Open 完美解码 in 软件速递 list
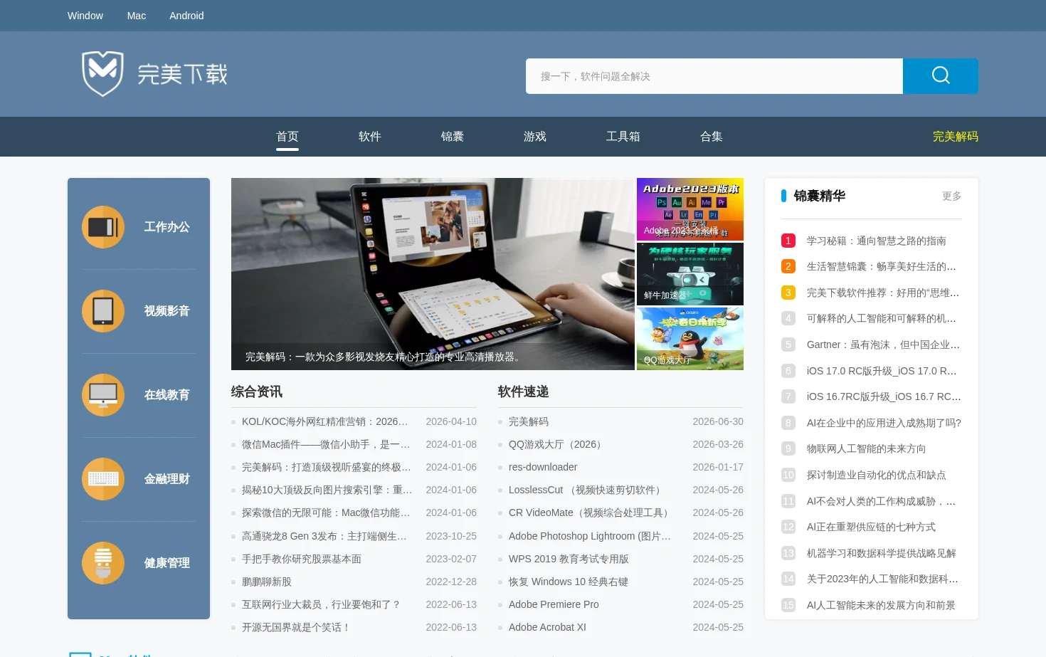 pos(529,422)
